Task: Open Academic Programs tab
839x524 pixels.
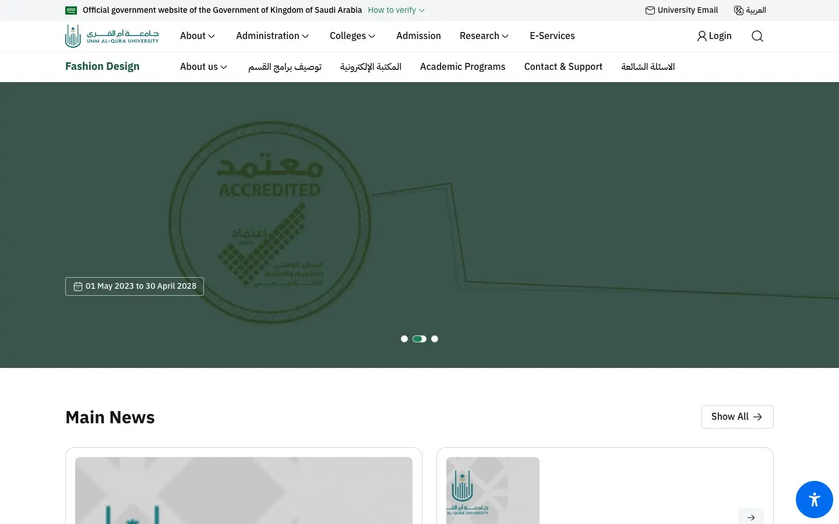Action: 463,67
